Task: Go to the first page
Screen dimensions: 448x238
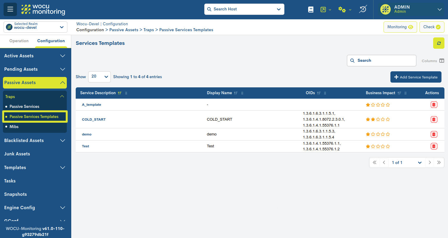Action: coord(374,163)
